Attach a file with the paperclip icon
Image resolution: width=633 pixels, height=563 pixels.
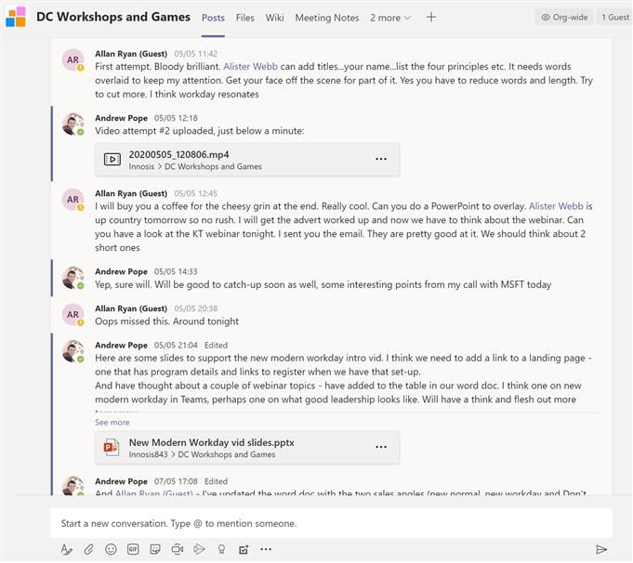pos(88,549)
